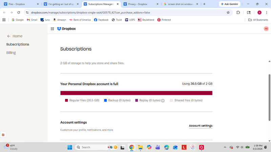Open the Account settings link

tap(201, 126)
